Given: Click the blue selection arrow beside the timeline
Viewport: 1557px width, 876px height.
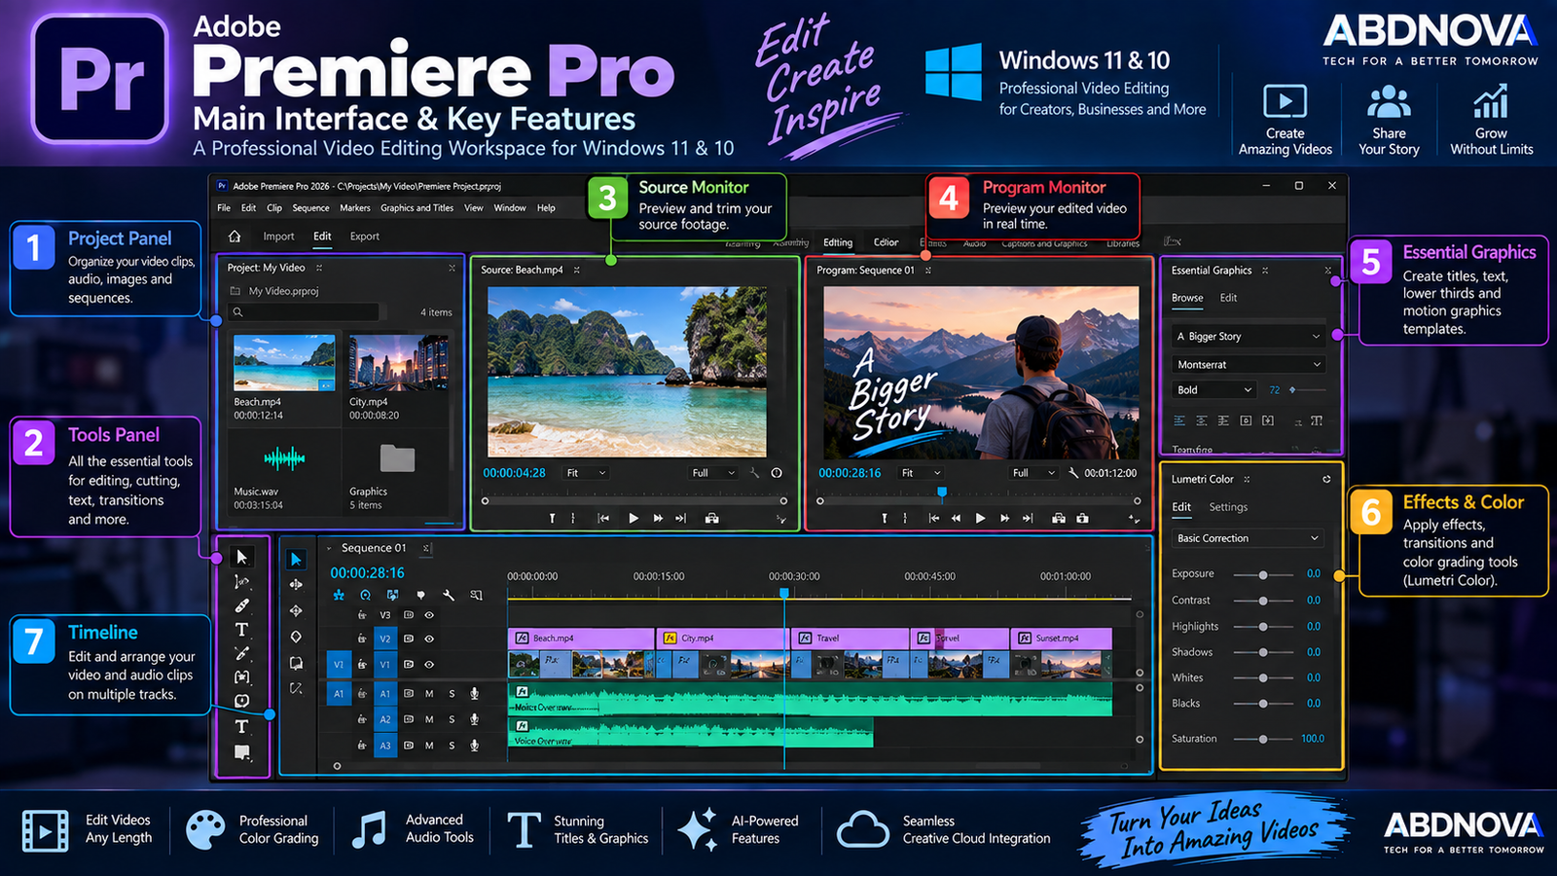Looking at the screenshot, I should [x=296, y=560].
